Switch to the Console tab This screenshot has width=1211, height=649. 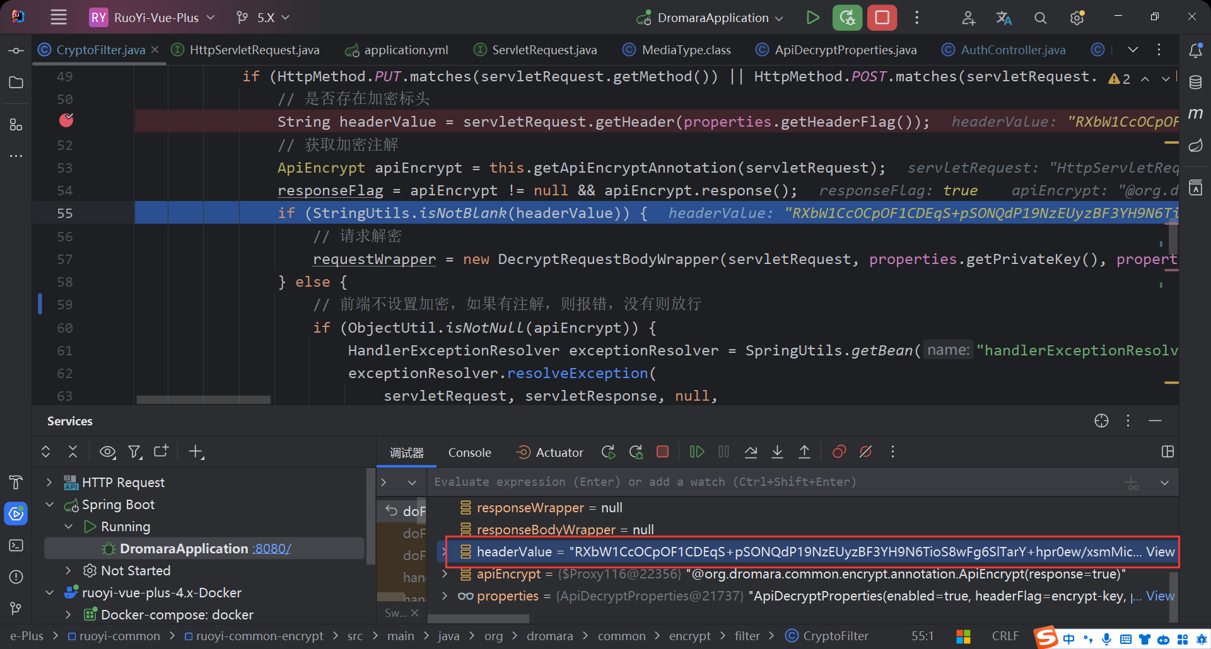click(469, 452)
